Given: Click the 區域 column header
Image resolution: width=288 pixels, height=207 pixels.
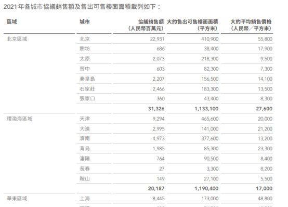Looking at the screenshot, I should 12,22.
